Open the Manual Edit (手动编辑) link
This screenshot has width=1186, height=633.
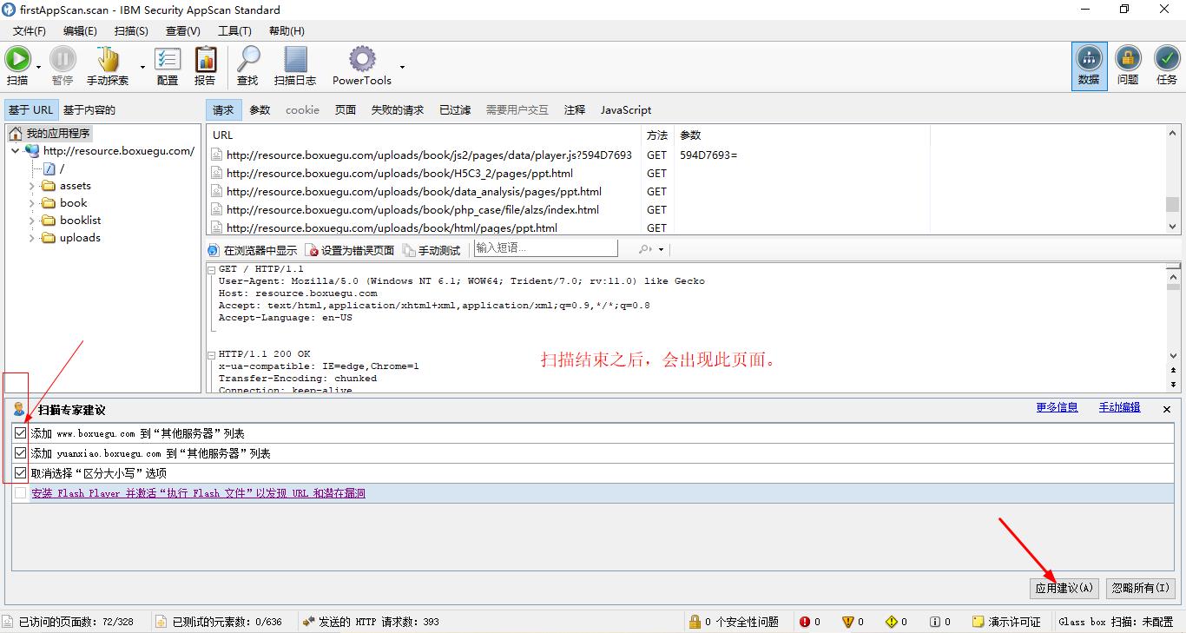(x=1119, y=407)
